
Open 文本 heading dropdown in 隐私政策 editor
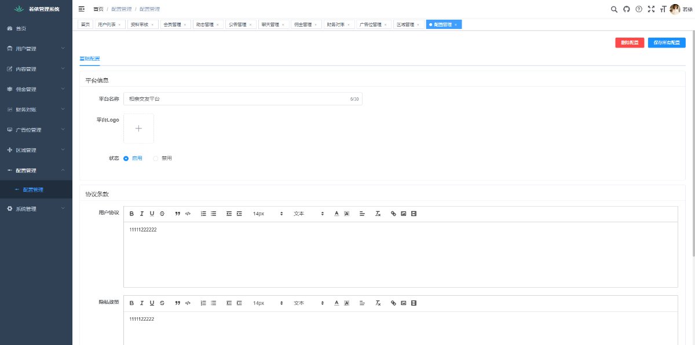coord(309,303)
